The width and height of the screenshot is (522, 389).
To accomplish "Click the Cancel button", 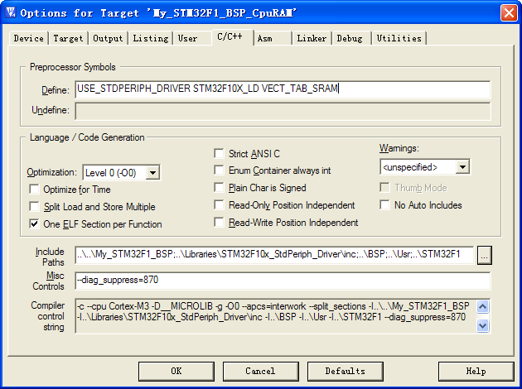I will [261, 371].
